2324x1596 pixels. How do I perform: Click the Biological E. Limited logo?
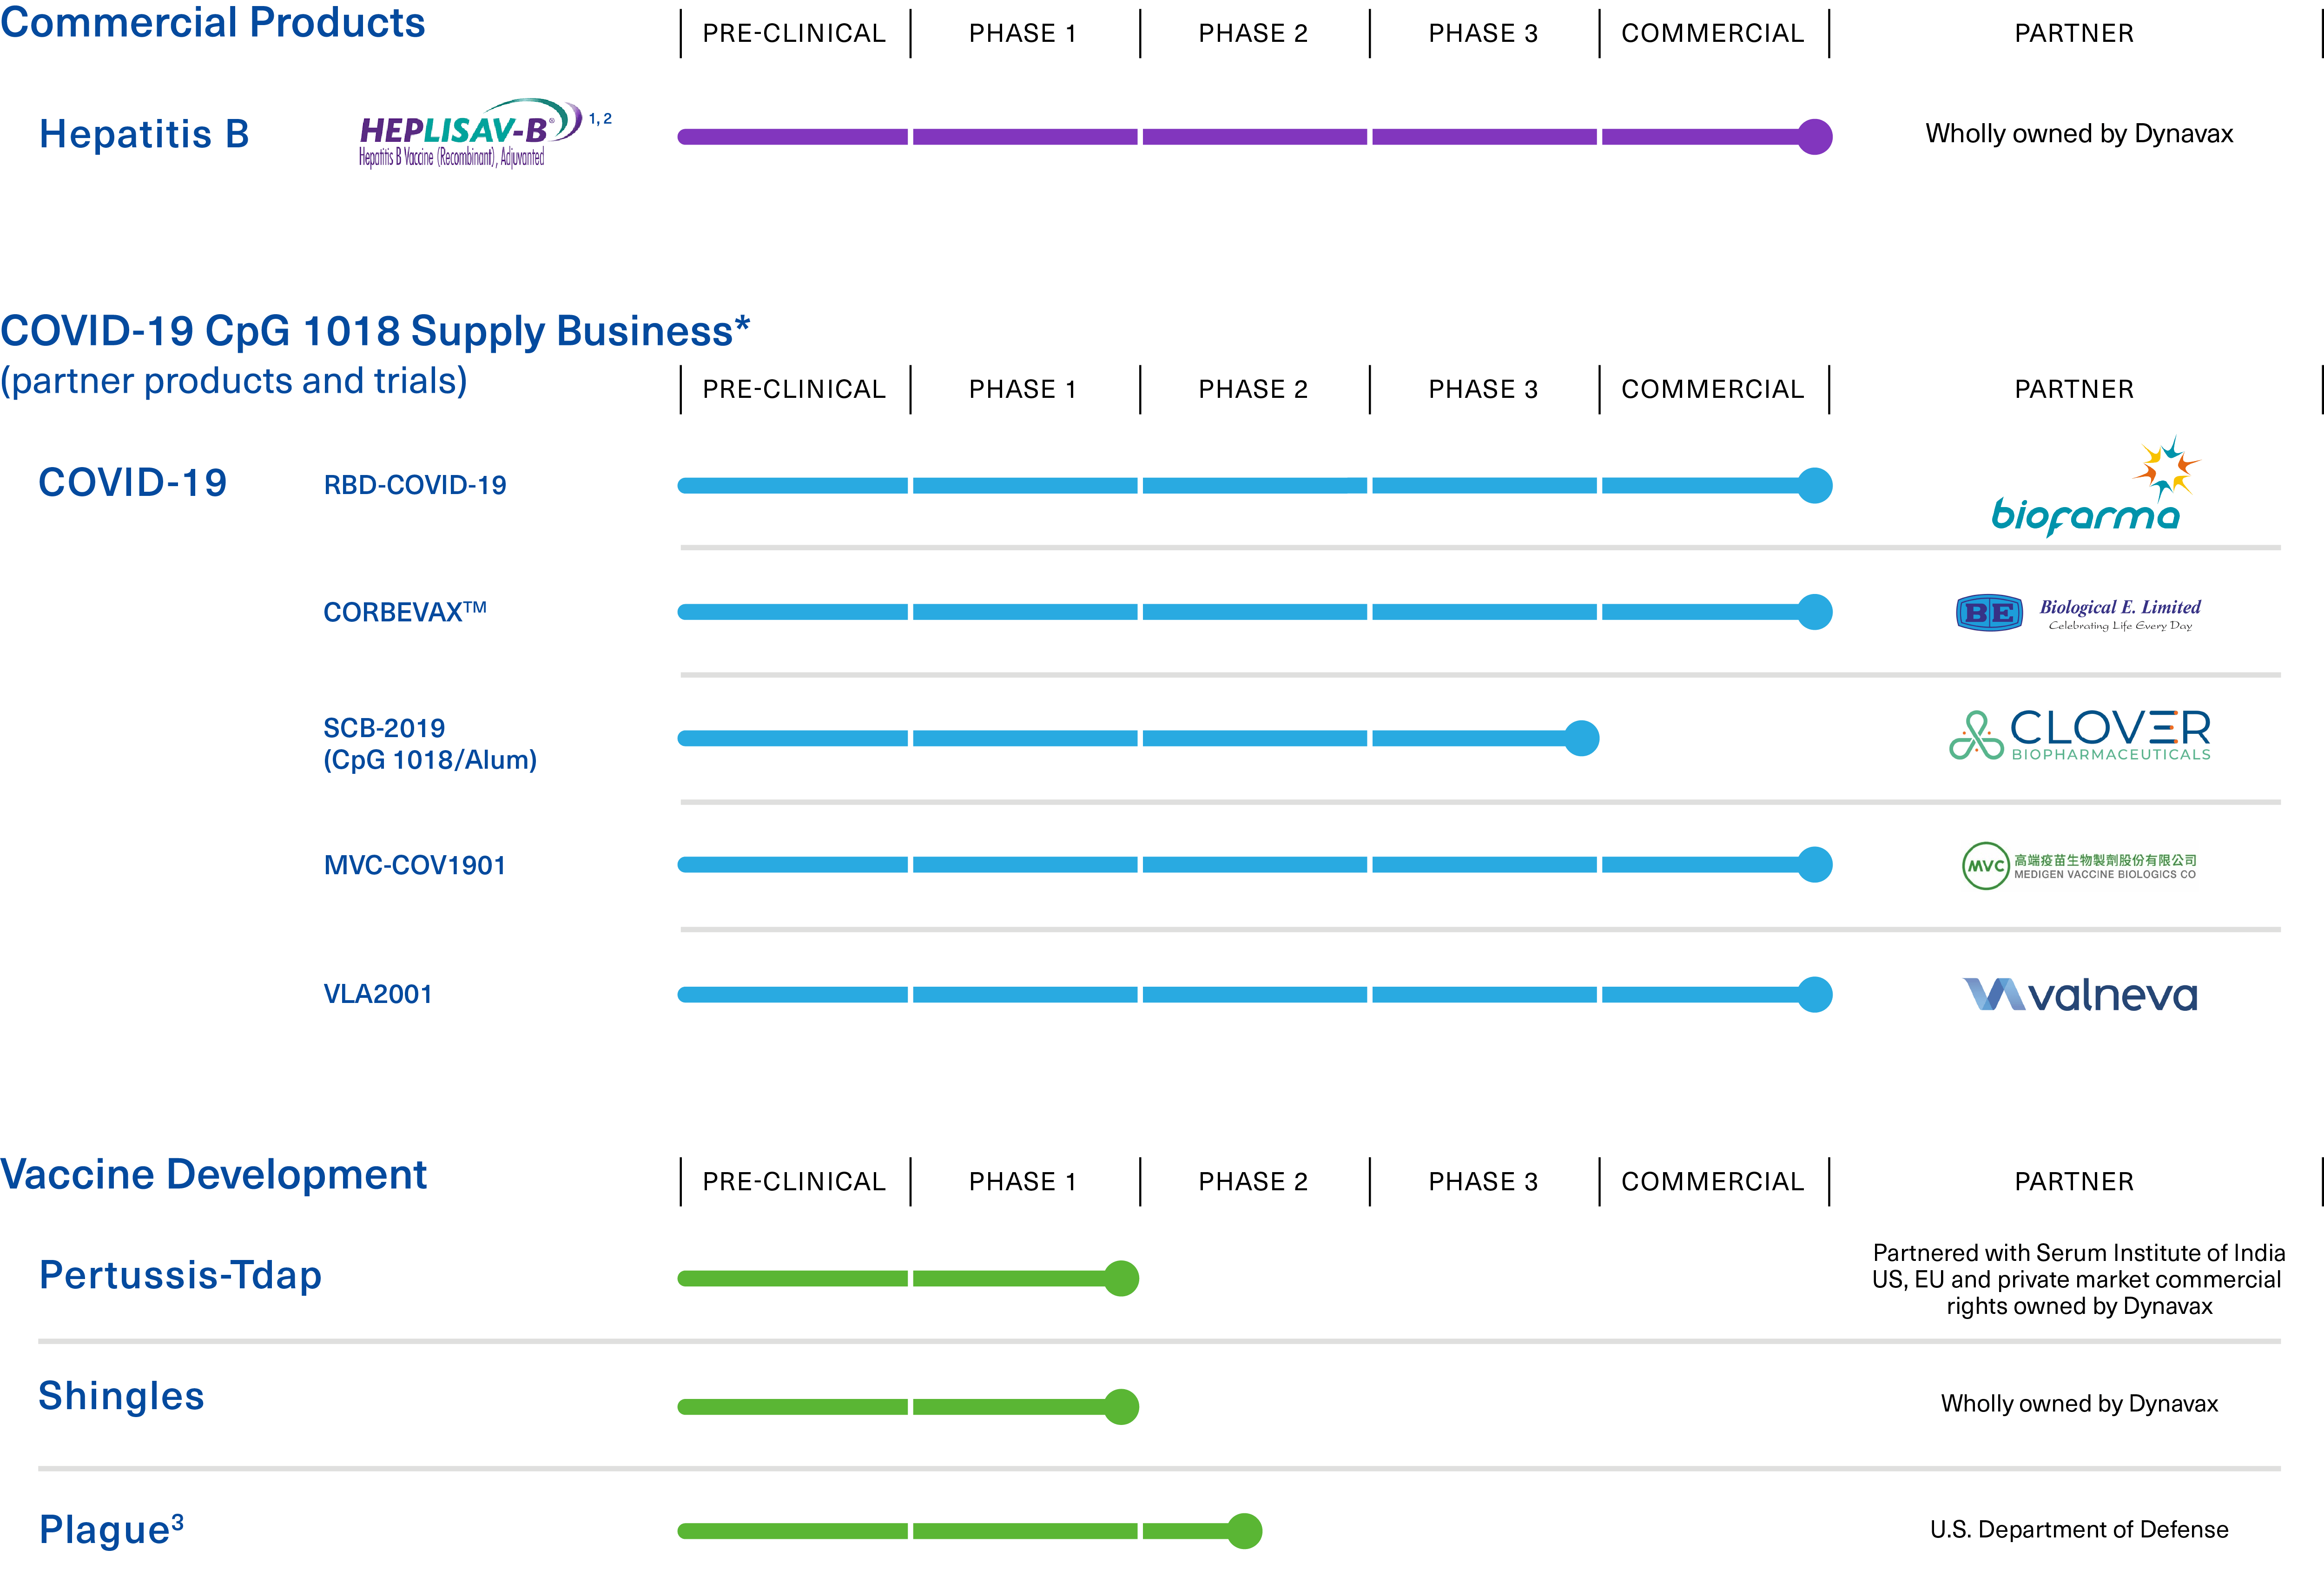(2078, 613)
